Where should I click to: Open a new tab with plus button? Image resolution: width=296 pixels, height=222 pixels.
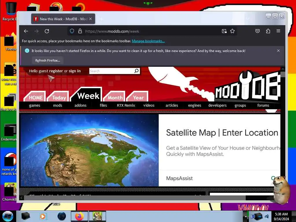click(x=101, y=19)
